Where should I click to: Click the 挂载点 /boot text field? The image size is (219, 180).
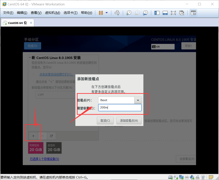pos(116,100)
